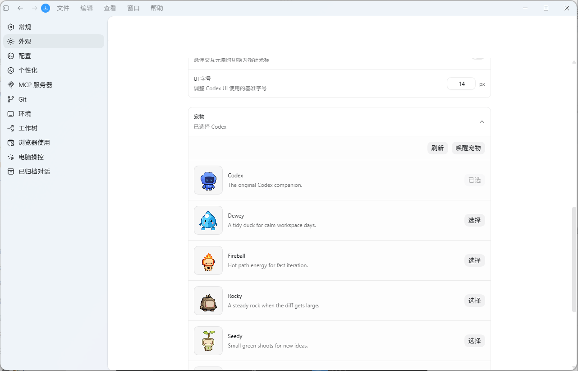Click the Git branch icon
The image size is (578, 371).
point(11,99)
